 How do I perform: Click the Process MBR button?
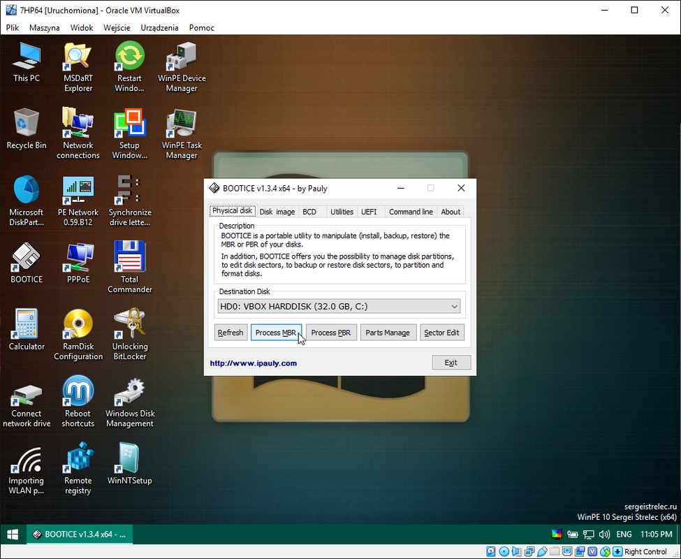(276, 333)
